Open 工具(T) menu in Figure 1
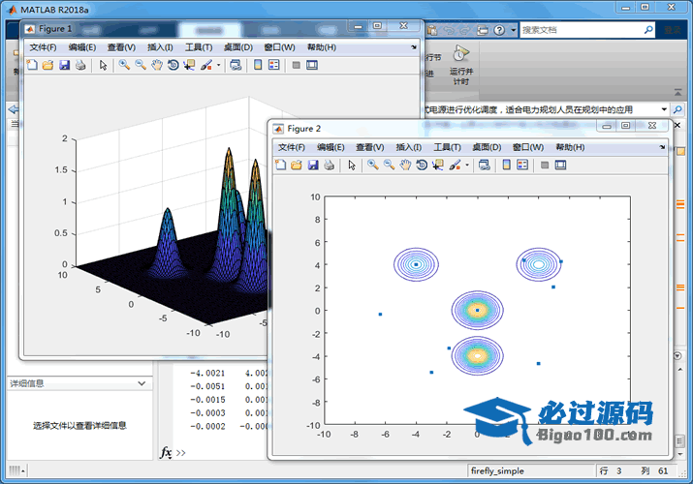 pos(199,47)
